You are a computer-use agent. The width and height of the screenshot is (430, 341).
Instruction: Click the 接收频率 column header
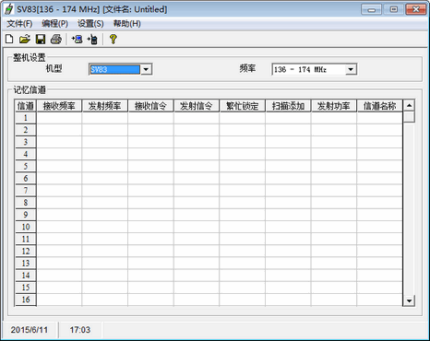pos(59,106)
